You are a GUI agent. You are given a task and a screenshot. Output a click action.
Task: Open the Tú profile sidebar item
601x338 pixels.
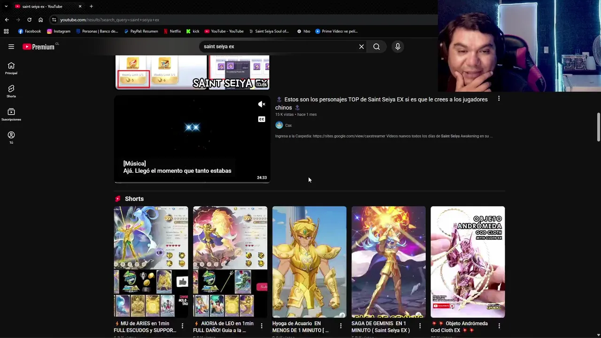[11, 138]
